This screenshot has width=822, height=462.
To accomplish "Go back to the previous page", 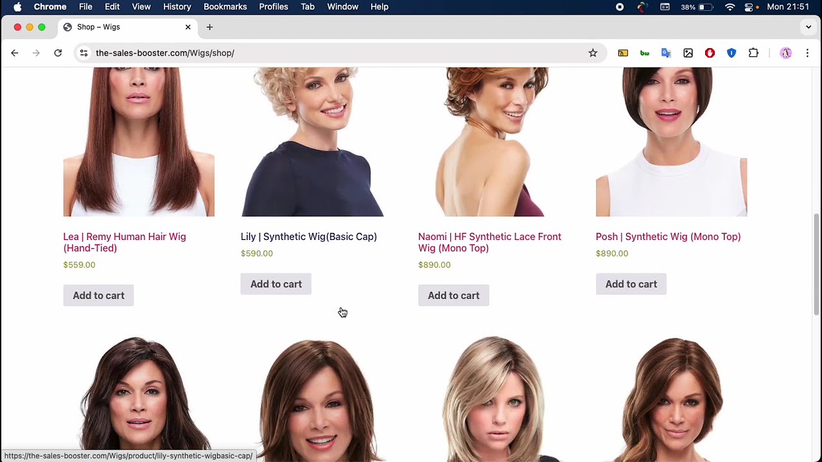I will [15, 53].
